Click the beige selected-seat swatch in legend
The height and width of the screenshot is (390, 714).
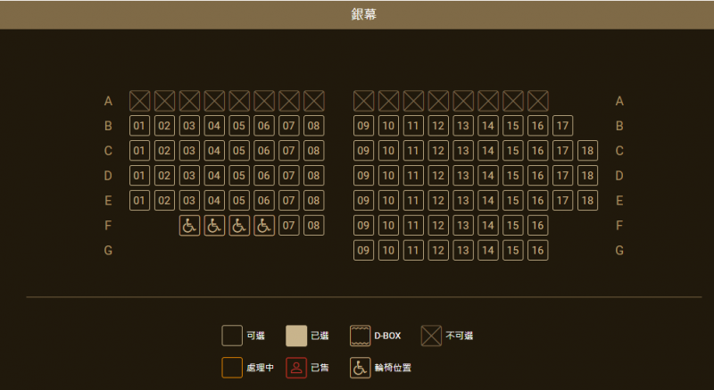pyautogui.click(x=296, y=336)
